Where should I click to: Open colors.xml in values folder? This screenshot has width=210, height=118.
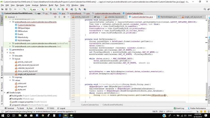(x=22, y=84)
